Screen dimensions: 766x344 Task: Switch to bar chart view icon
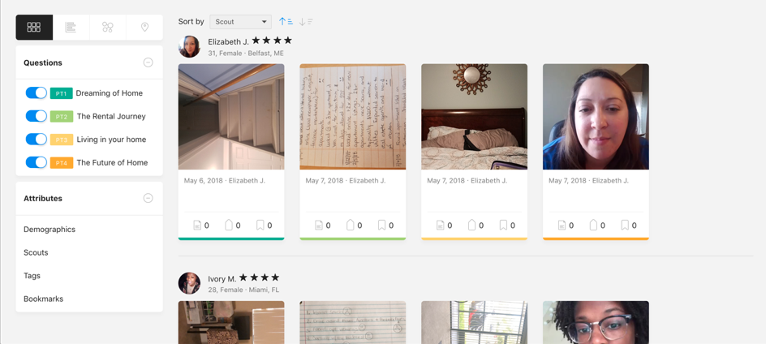[x=71, y=28]
